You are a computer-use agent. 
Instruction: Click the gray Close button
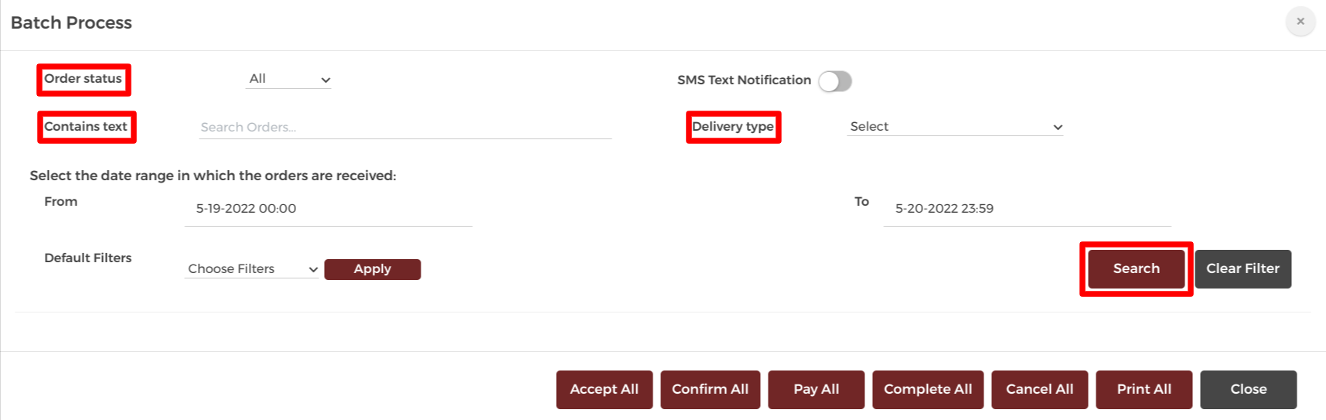click(1249, 390)
